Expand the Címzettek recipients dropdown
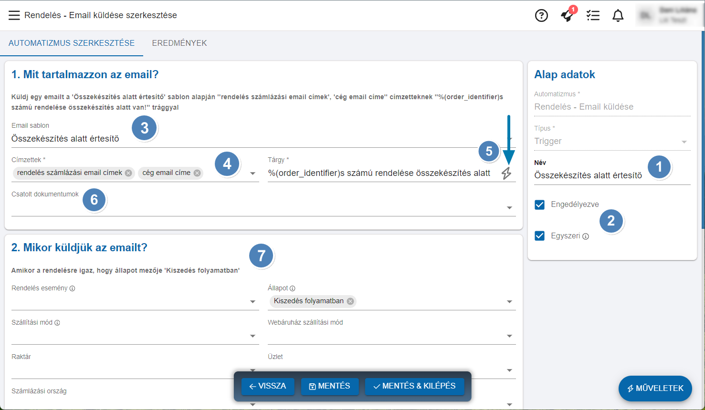Screen dimensions: 705x410 point(253,174)
